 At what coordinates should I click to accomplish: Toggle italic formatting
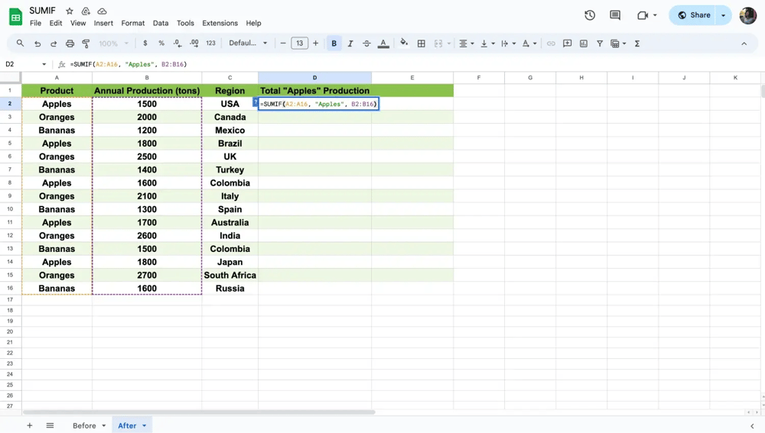350,44
